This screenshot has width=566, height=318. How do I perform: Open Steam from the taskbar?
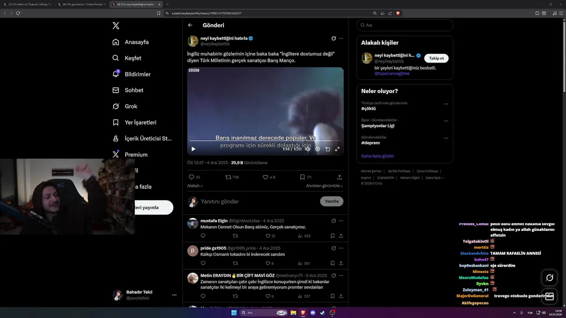322,313
